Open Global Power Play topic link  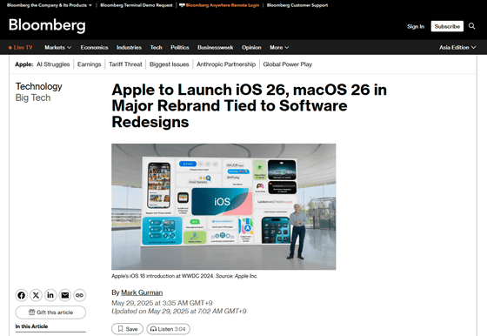[x=288, y=64]
